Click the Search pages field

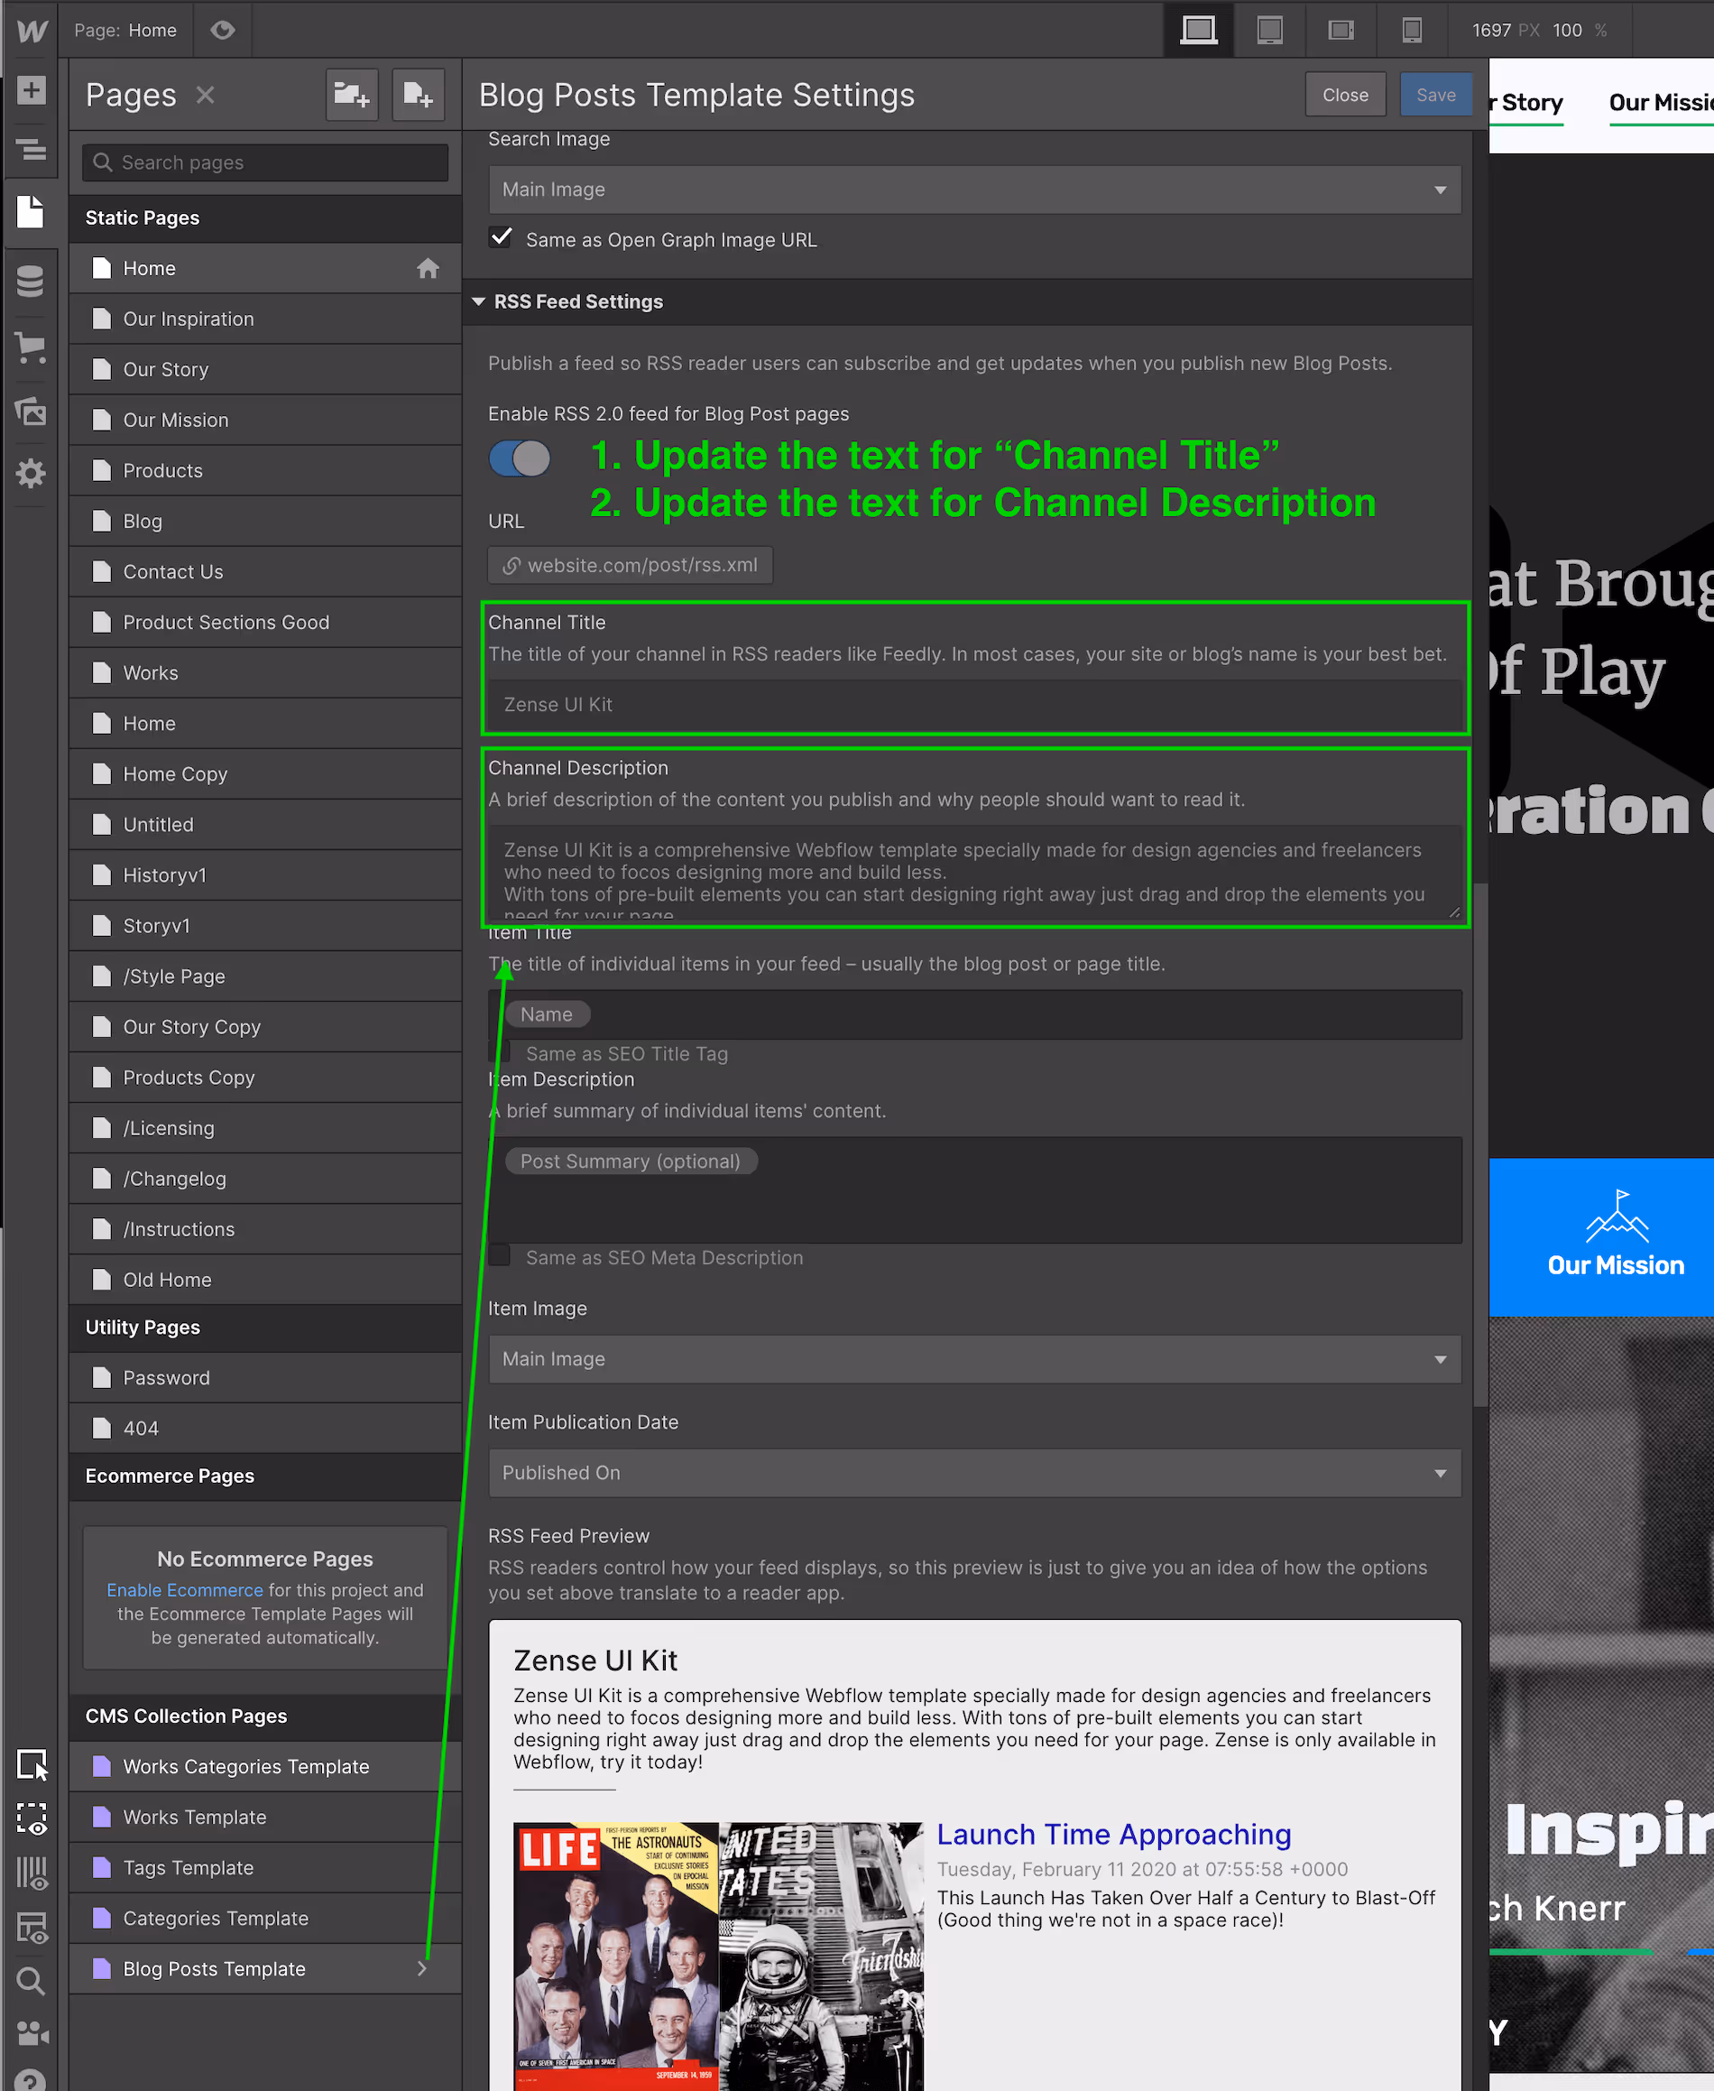point(264,162)
